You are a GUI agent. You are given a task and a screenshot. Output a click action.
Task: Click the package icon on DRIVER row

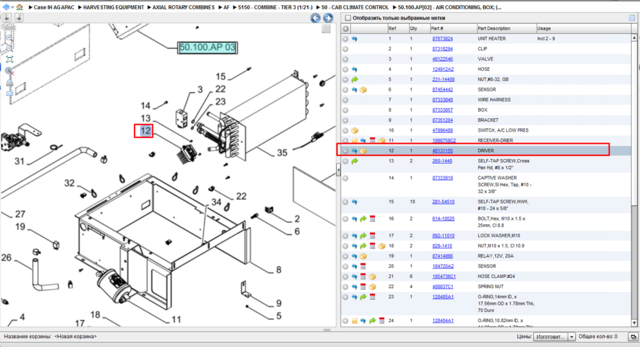(364, 151)
